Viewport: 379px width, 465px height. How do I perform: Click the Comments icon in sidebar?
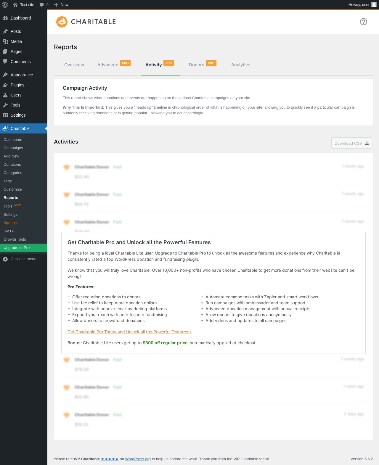click(5, 62)
